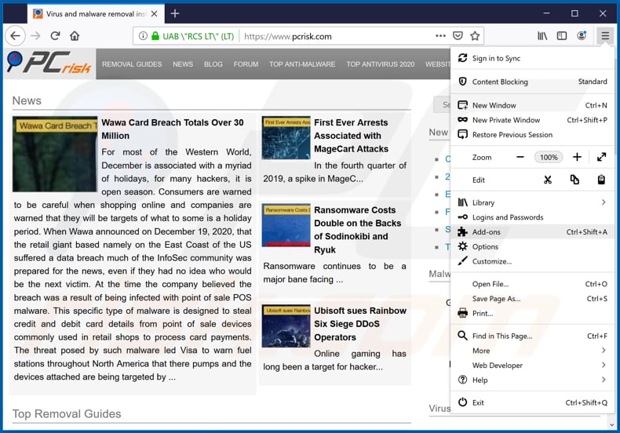The height and width of the screenshot is (433, 620).
Task: Click the Ubisoft article thumbnail
Action: (x=286, y=326)
